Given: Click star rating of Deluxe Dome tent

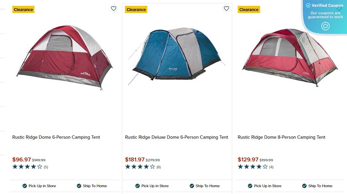Looking at the screenshot, I should 140,167.
